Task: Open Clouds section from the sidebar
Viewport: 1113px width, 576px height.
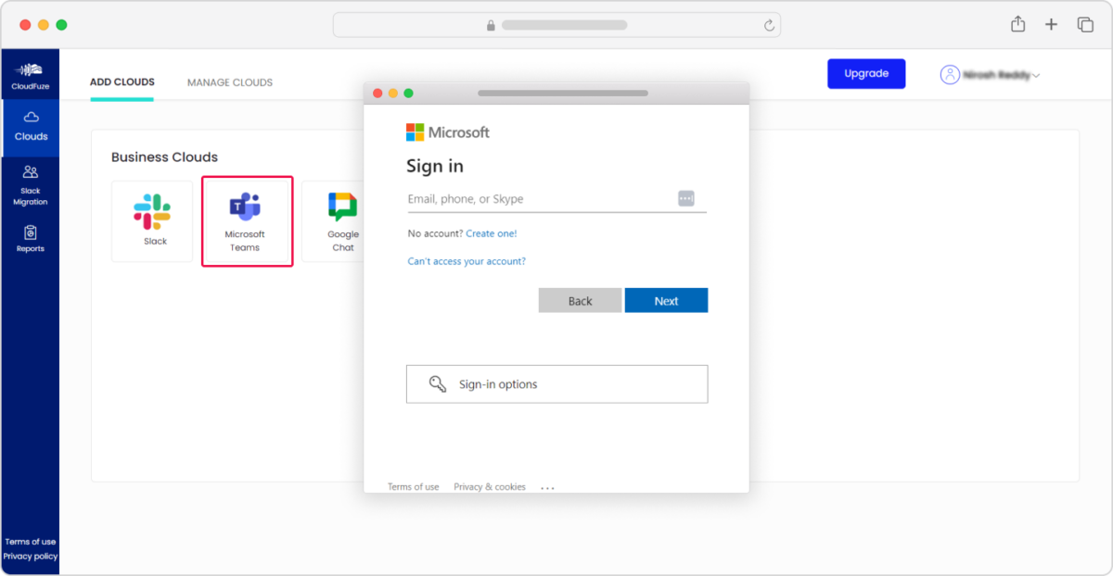Action: (31, 125)
